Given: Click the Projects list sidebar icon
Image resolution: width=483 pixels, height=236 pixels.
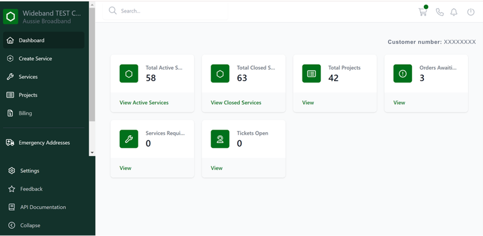Looking at the screenshot, I should point(10,95).
